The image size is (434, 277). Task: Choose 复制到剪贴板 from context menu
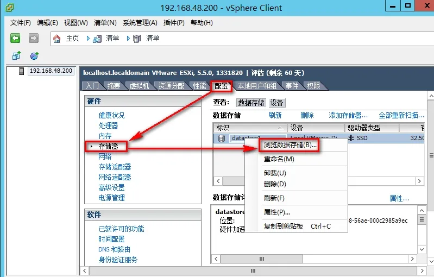pyautogui.click(x=284, y=226)
